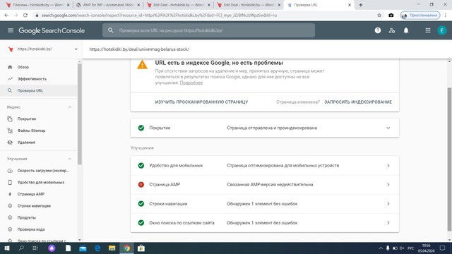Click the Продукты layers icon
452x254 pixels.
click(10, 217)
